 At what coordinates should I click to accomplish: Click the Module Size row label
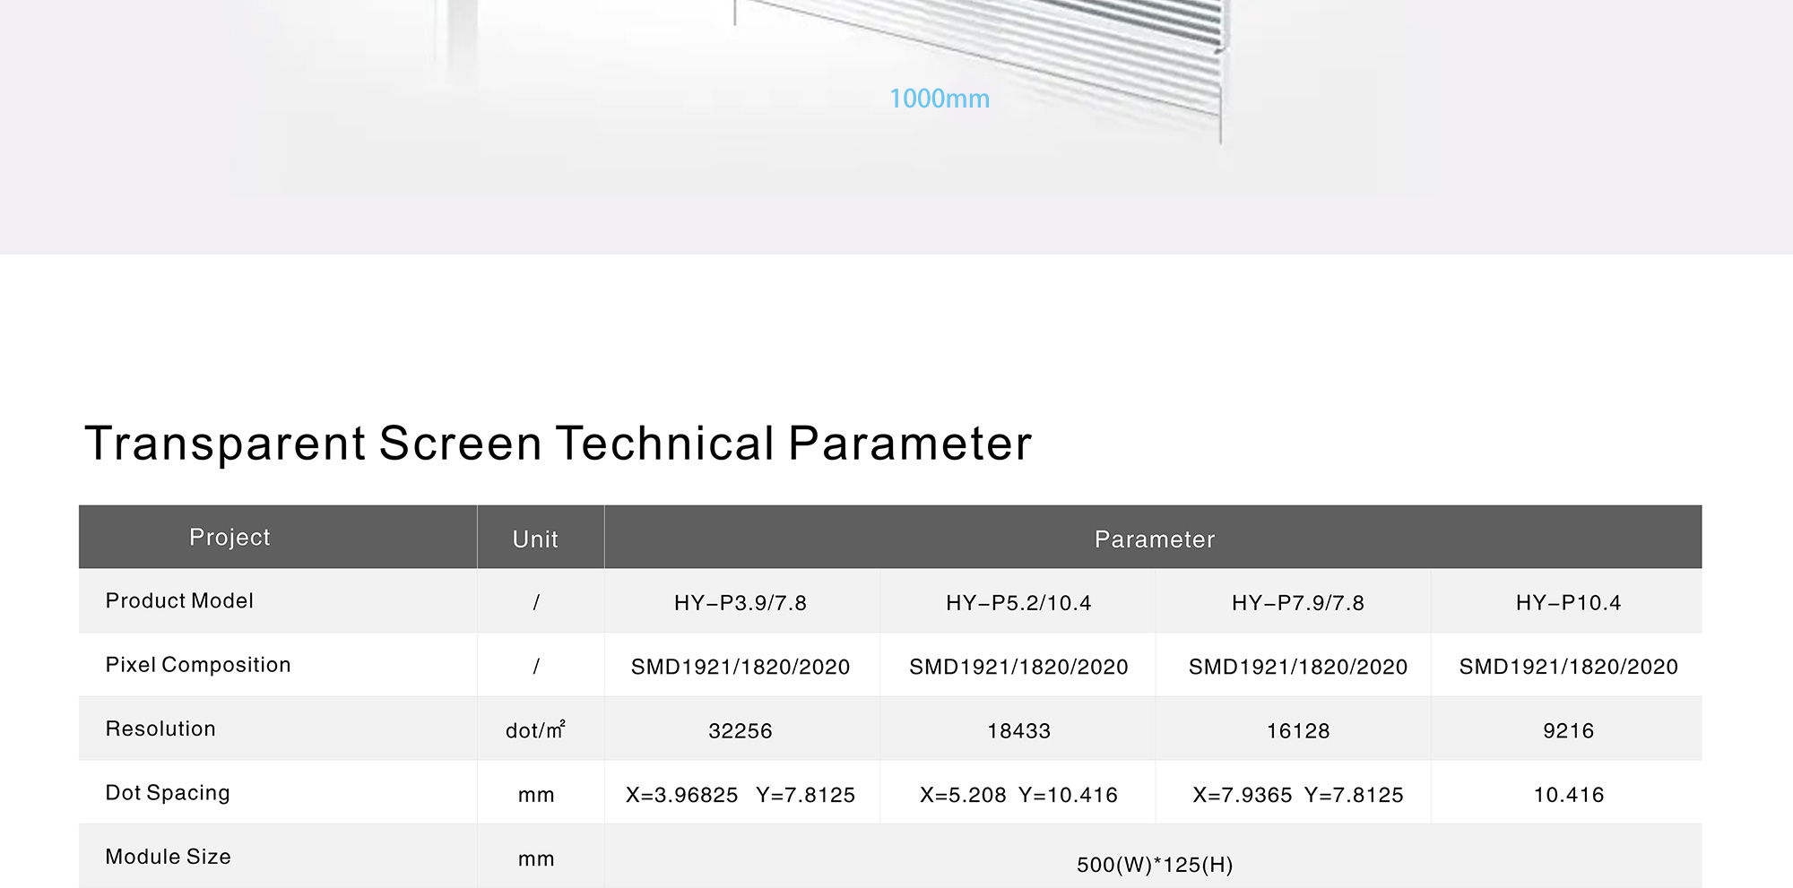click(x=168, y=857)
